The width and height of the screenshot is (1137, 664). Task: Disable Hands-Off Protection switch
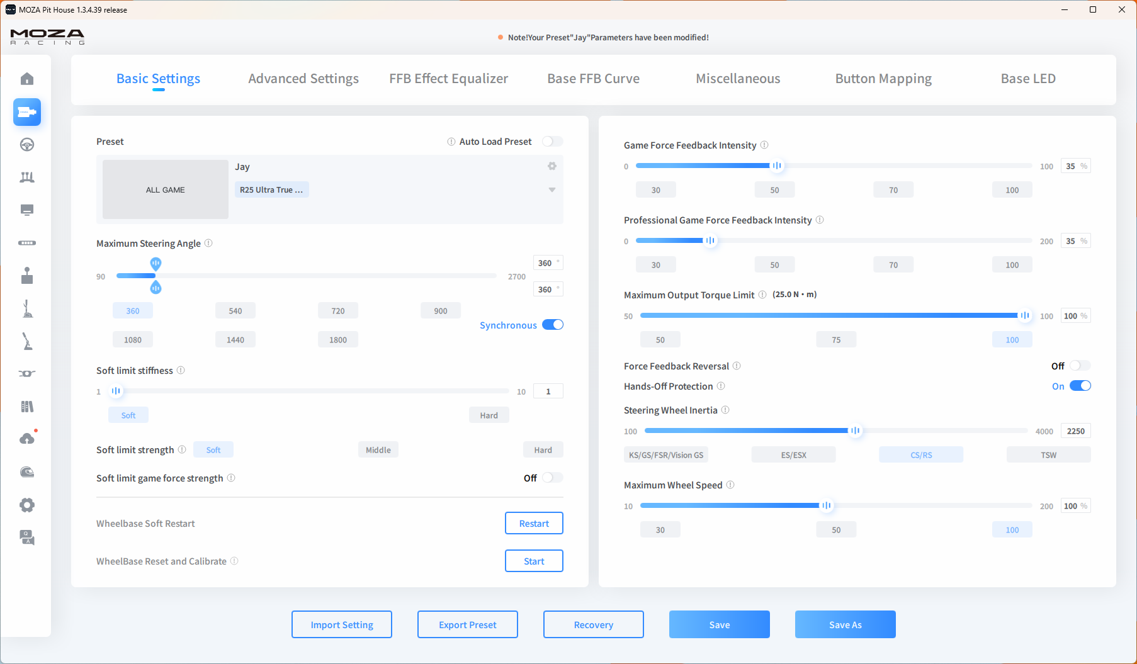[x=1080, y=386]
